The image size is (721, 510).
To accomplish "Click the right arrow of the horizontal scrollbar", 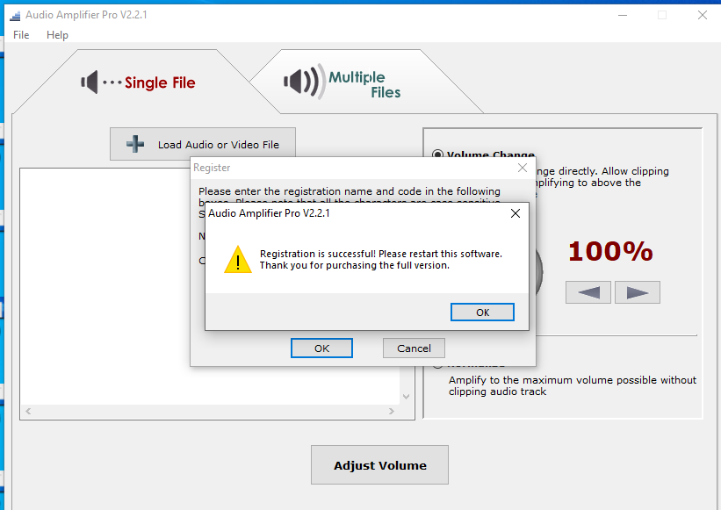I will point(392,411).
